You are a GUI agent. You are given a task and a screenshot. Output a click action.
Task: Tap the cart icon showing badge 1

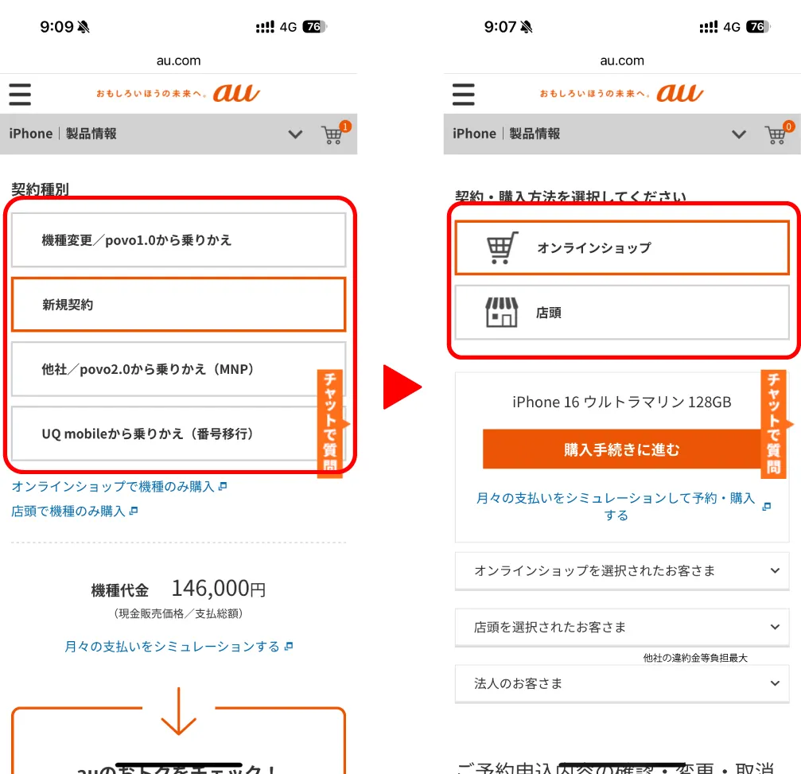pos(334,134)
